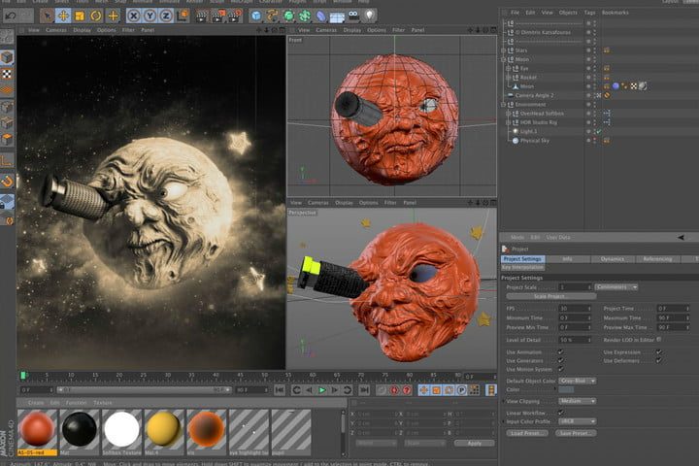Click the Camera object icon

coord(353,16)
